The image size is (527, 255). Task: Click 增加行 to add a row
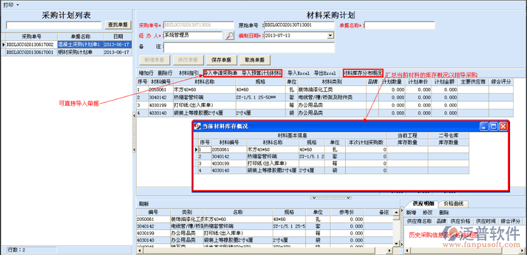point(146,73)
